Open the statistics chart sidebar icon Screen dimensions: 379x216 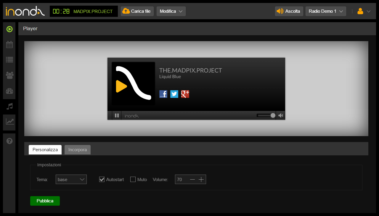pyautogui.click(x=9, y=121)
